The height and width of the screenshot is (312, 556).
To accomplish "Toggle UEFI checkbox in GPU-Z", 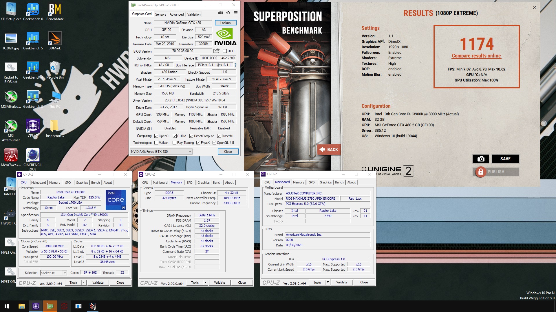I will pyautogui.click(x=225, y=51).
